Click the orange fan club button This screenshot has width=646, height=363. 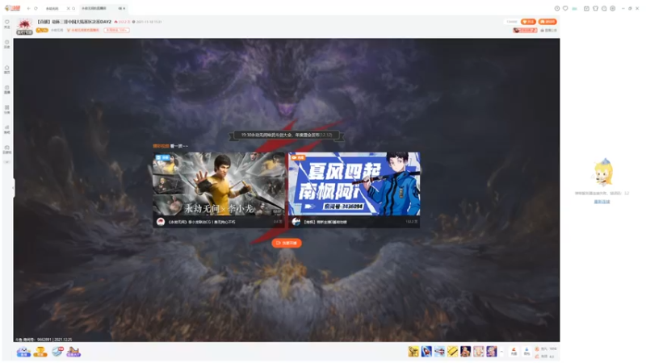(547, 22)
